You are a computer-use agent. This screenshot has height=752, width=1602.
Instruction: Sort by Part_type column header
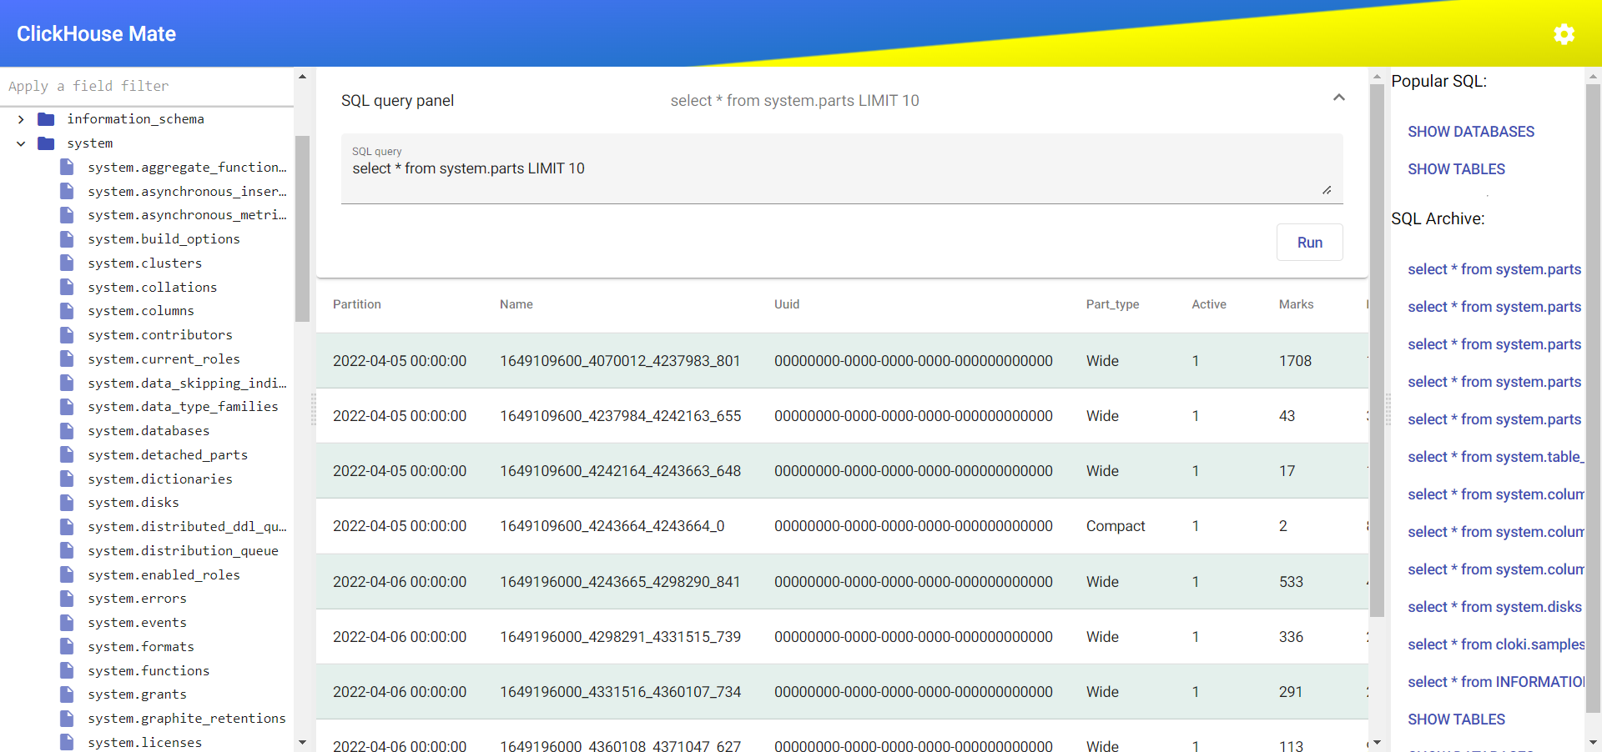pyautogui.click(x=1112, y=304)
